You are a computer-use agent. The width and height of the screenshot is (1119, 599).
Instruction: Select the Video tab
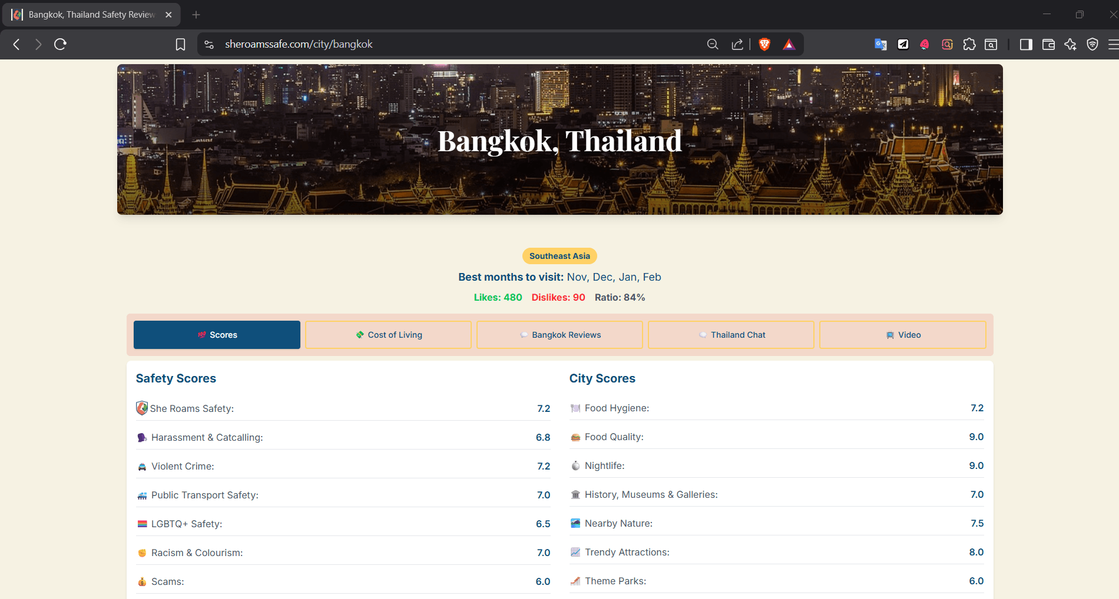click(x=903, y=335)
